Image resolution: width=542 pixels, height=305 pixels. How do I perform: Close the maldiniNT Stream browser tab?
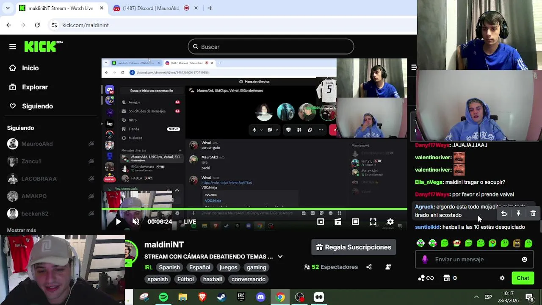(101, 8)
